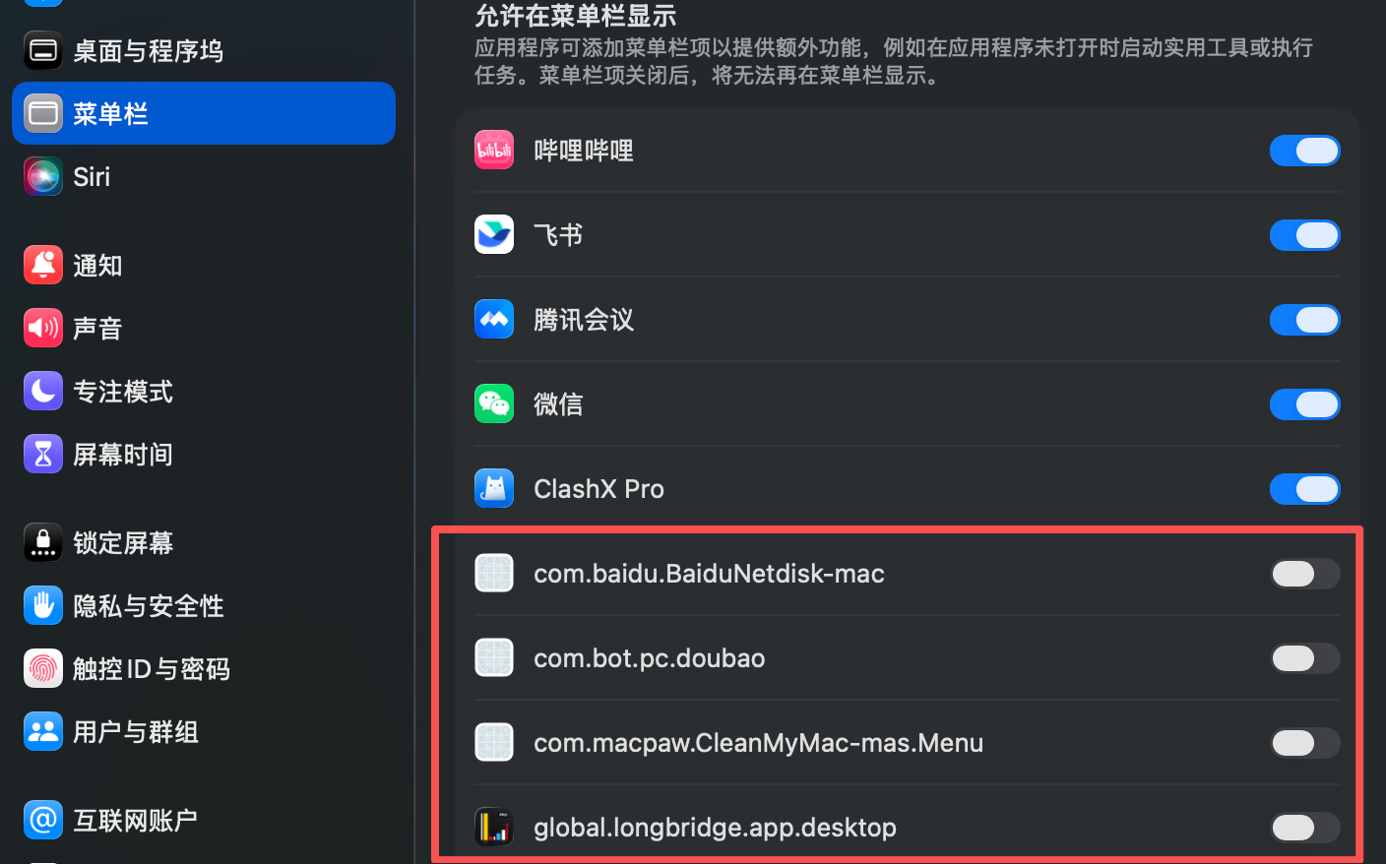Open 用户与群组 people icon
The width and height of the screenshot is (1386, 864).
point(43,732)
